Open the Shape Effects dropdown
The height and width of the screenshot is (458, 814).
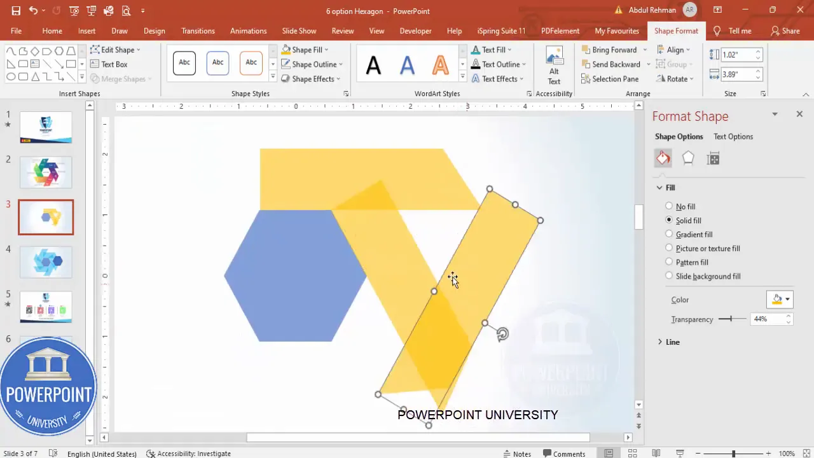(x=311, y=79)
